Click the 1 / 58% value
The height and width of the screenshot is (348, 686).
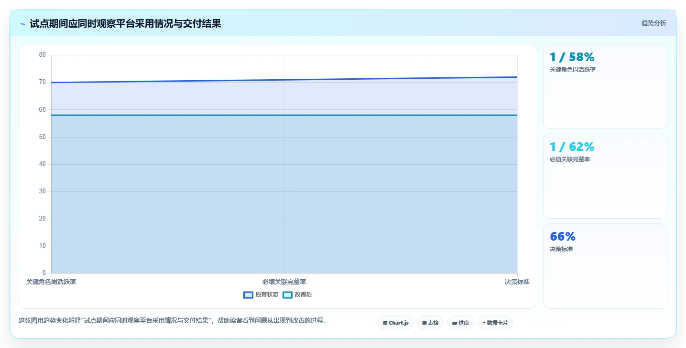tap(572, 57)
